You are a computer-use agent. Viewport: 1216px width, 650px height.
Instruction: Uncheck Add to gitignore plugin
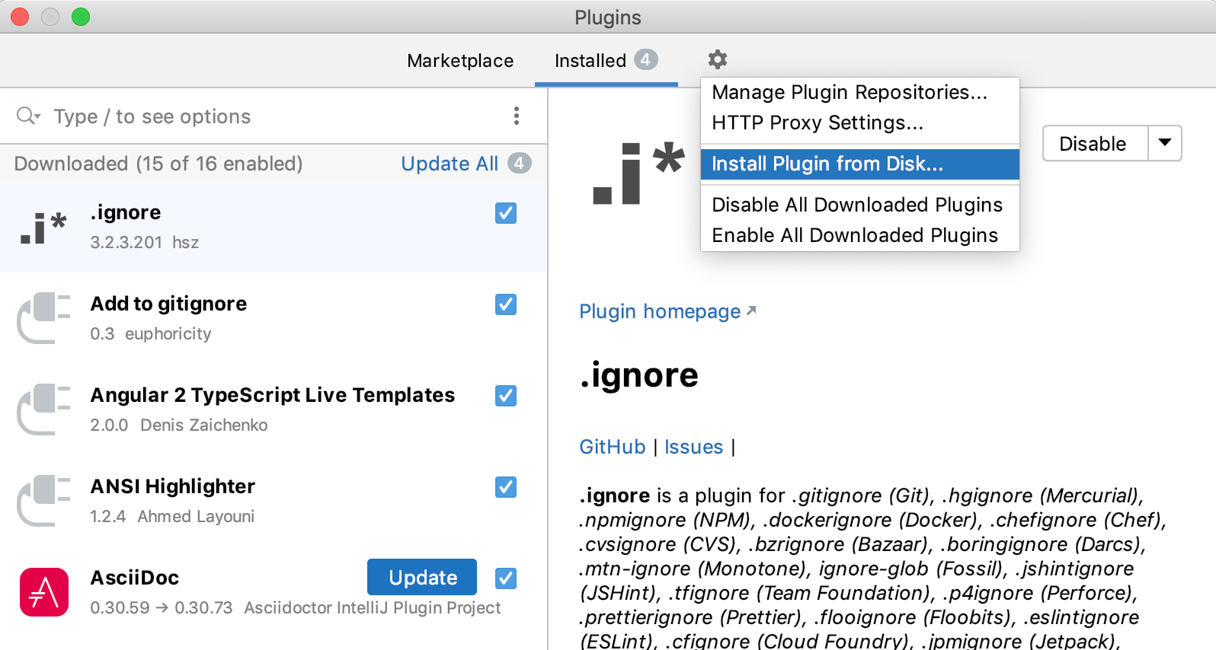[506, 304]
